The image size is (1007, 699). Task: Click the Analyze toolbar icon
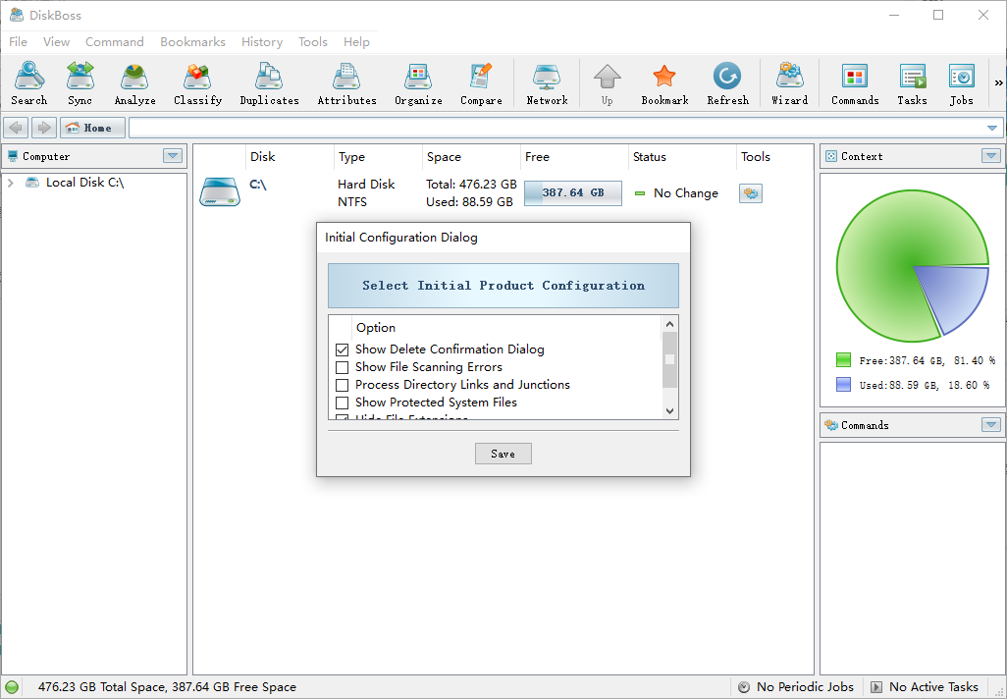click(134, 83)
